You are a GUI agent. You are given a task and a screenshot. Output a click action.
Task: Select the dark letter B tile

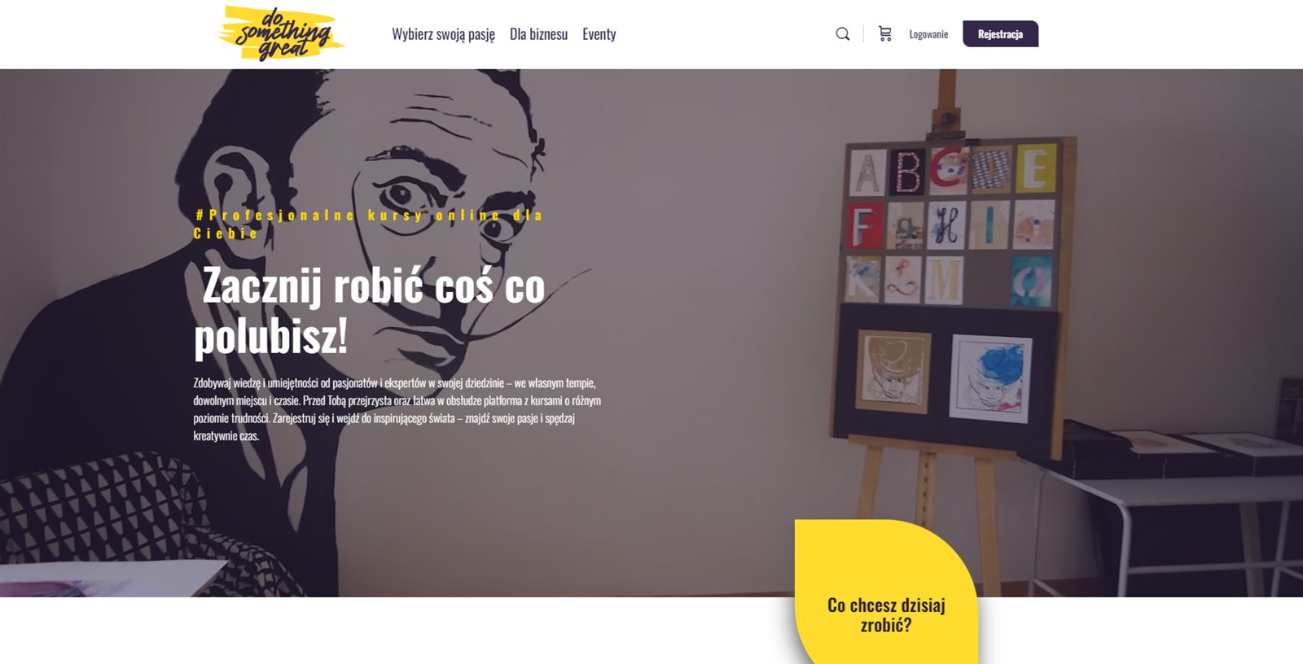(x=907, y=172)
